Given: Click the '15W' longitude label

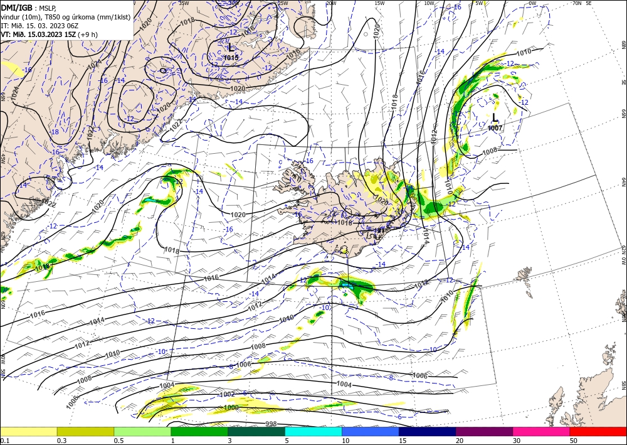Looking at the screenshot, I should pos(379,3).
